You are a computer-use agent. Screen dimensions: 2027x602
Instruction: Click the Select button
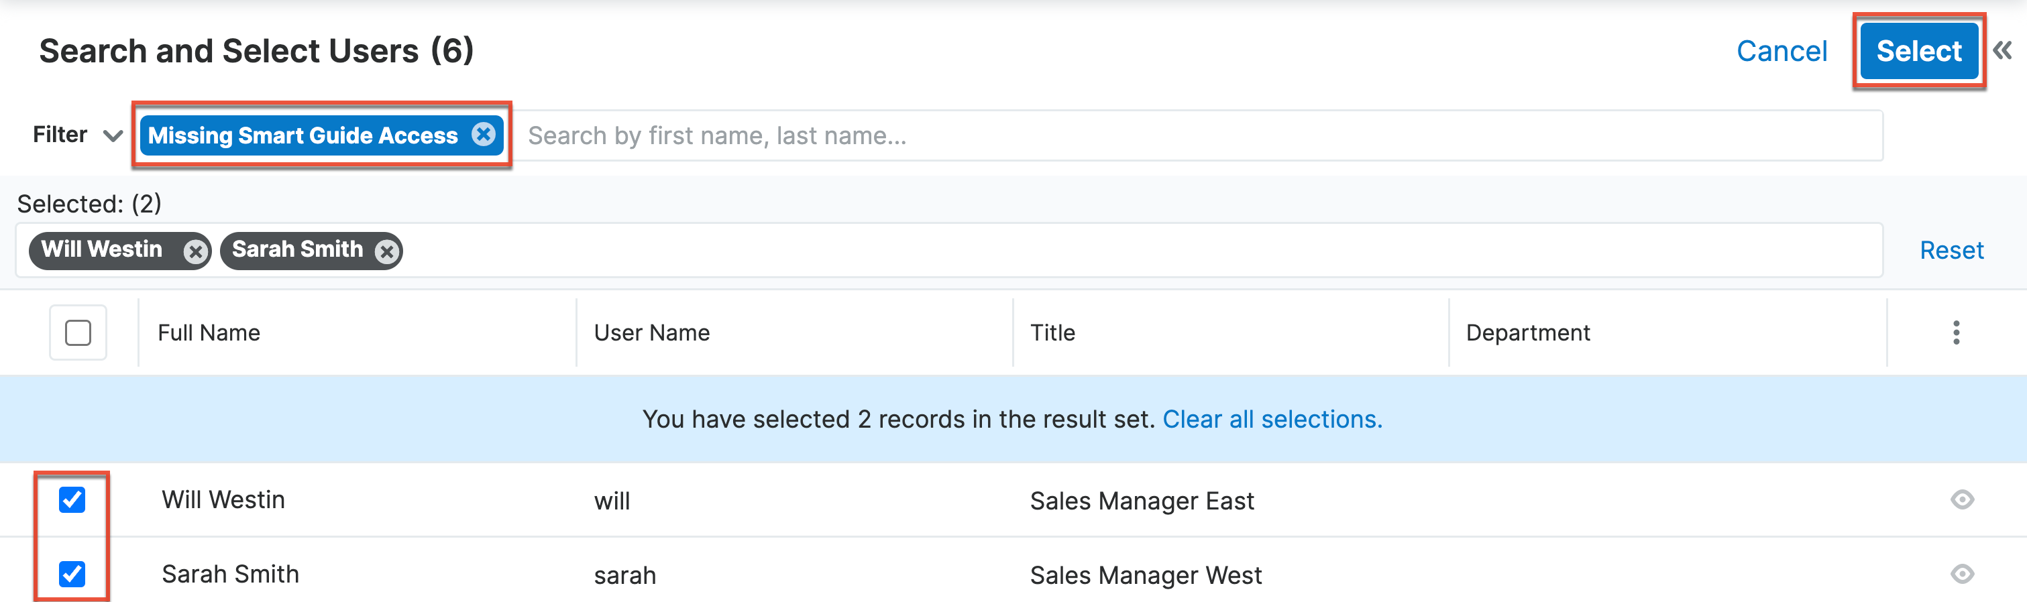(x=1918, y=50)
